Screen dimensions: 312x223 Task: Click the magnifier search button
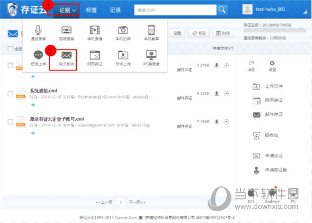pos(222,10)
